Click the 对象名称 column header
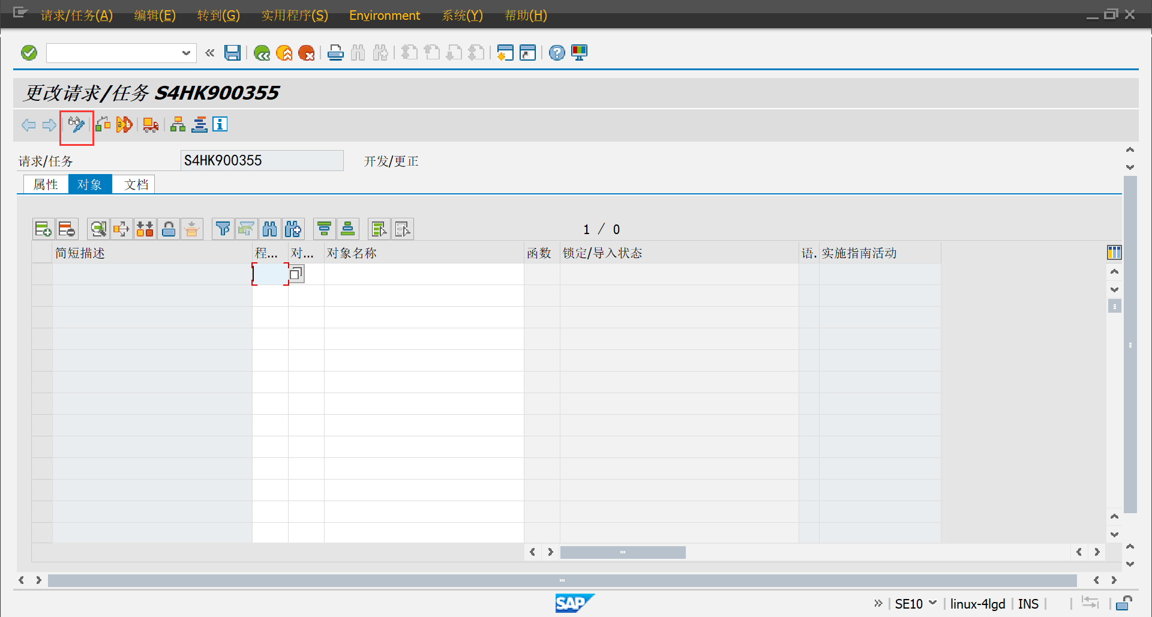The height and width of the screenshot is (617, 1152). (424, 253)
